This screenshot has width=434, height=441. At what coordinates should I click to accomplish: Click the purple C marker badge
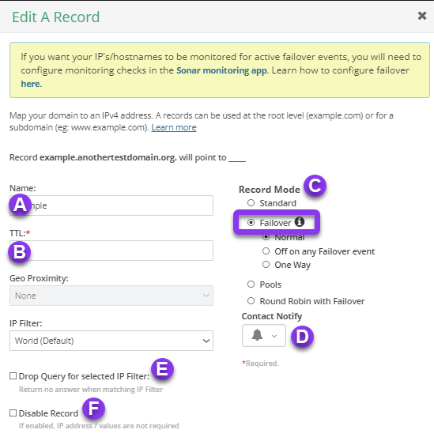coord(315,186)
